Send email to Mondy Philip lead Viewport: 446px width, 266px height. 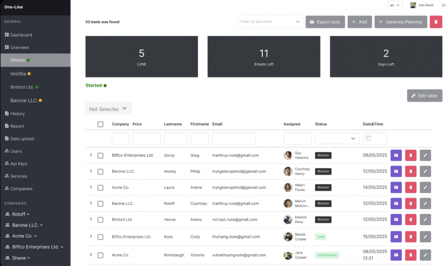coord(396,171)
